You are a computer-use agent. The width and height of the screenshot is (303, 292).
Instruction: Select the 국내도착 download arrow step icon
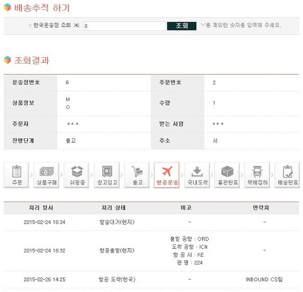pyautogui.click(x=197, y=175)
